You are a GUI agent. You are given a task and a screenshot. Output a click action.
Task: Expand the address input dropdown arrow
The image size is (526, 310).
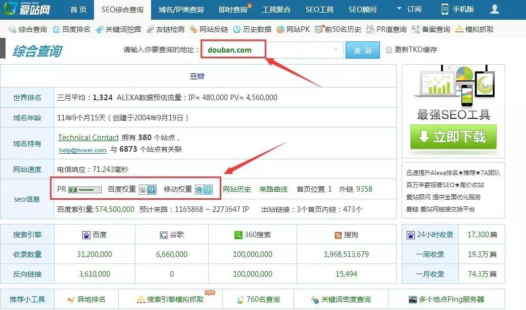click(x=336, y=50)
